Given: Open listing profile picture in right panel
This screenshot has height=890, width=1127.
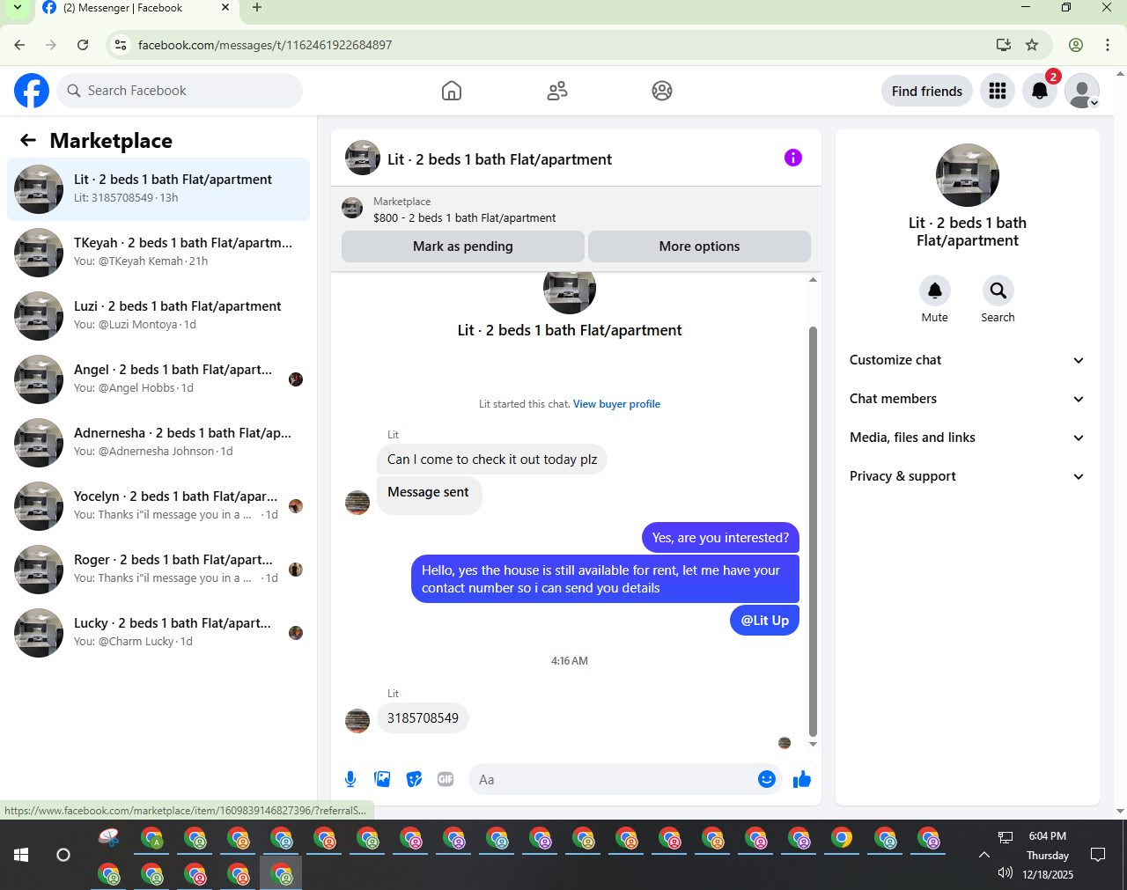Looking at the screenshot, I should pyautogui.click(x=968, y=175).
